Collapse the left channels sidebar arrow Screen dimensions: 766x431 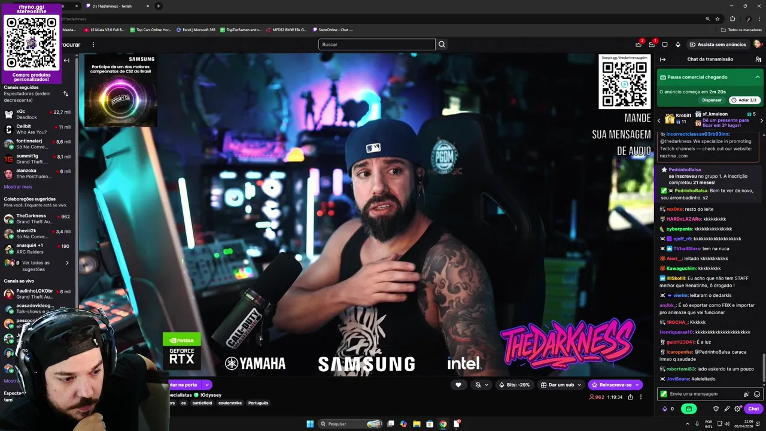coord(66,60)
